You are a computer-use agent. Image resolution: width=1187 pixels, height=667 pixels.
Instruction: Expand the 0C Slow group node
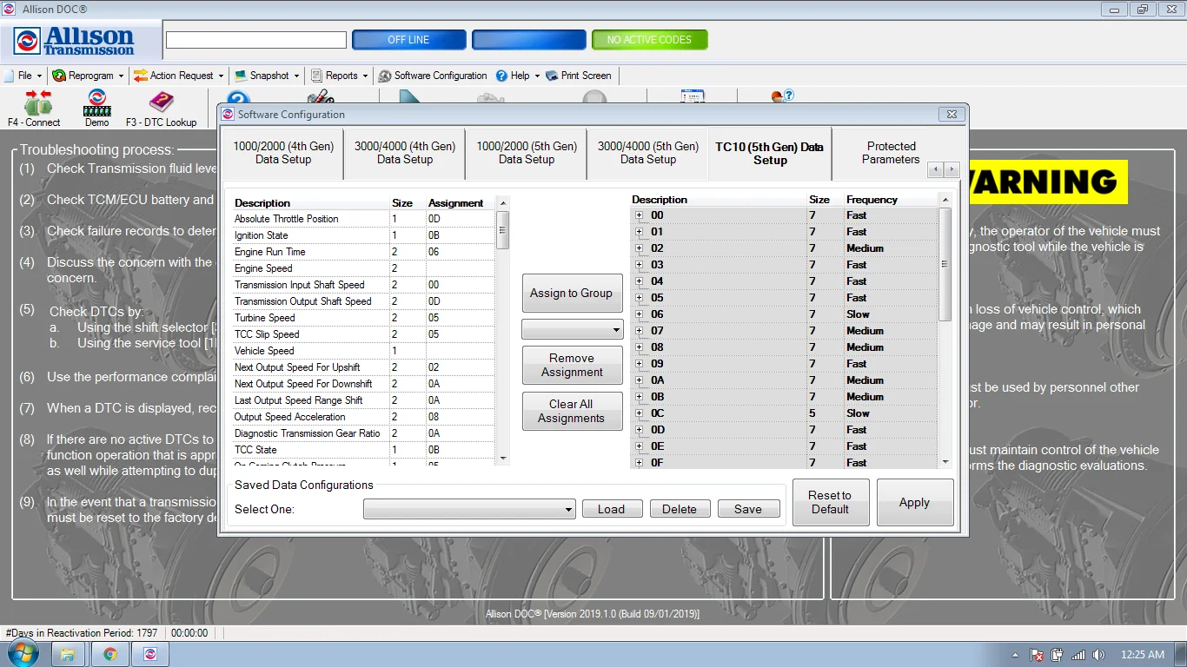pyautogui.click(x=639, y=413)
